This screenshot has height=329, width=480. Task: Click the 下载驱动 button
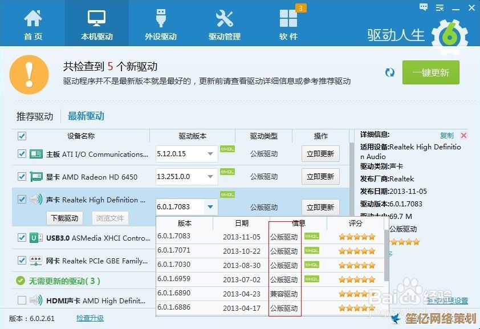(64, 218)
